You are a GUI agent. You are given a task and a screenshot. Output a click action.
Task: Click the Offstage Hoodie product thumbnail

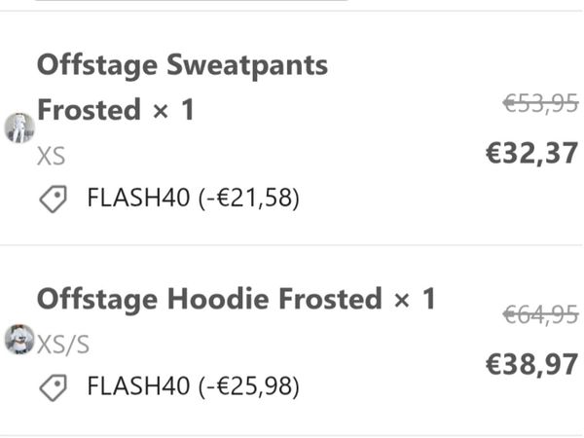click(19, 340)
